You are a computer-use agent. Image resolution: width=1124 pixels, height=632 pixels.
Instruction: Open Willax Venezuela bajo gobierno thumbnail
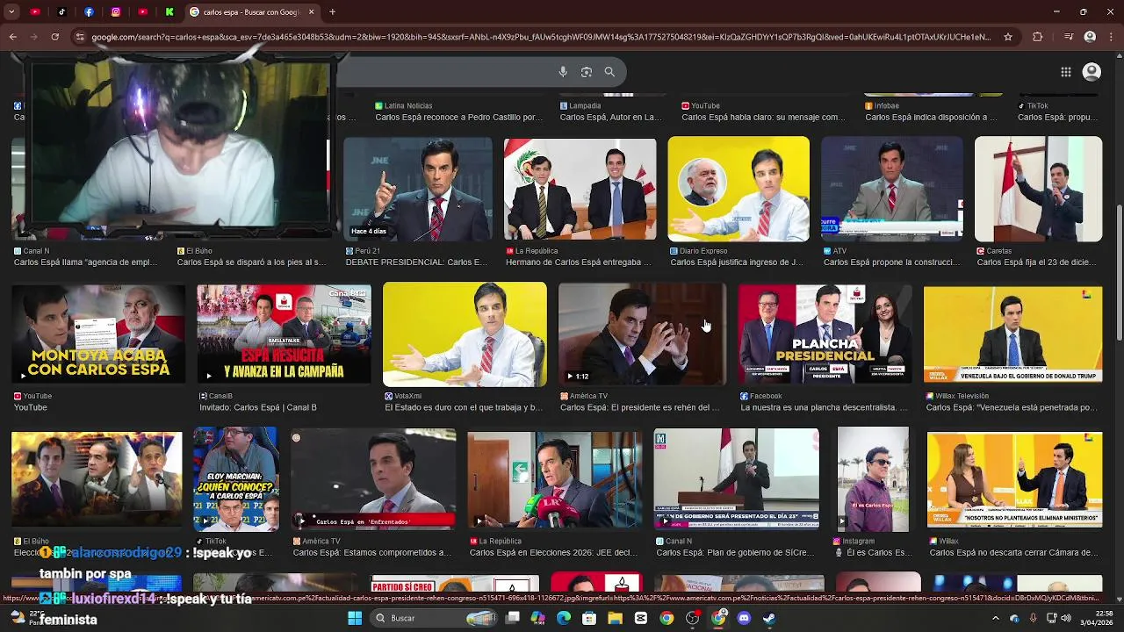[1012, 334]
